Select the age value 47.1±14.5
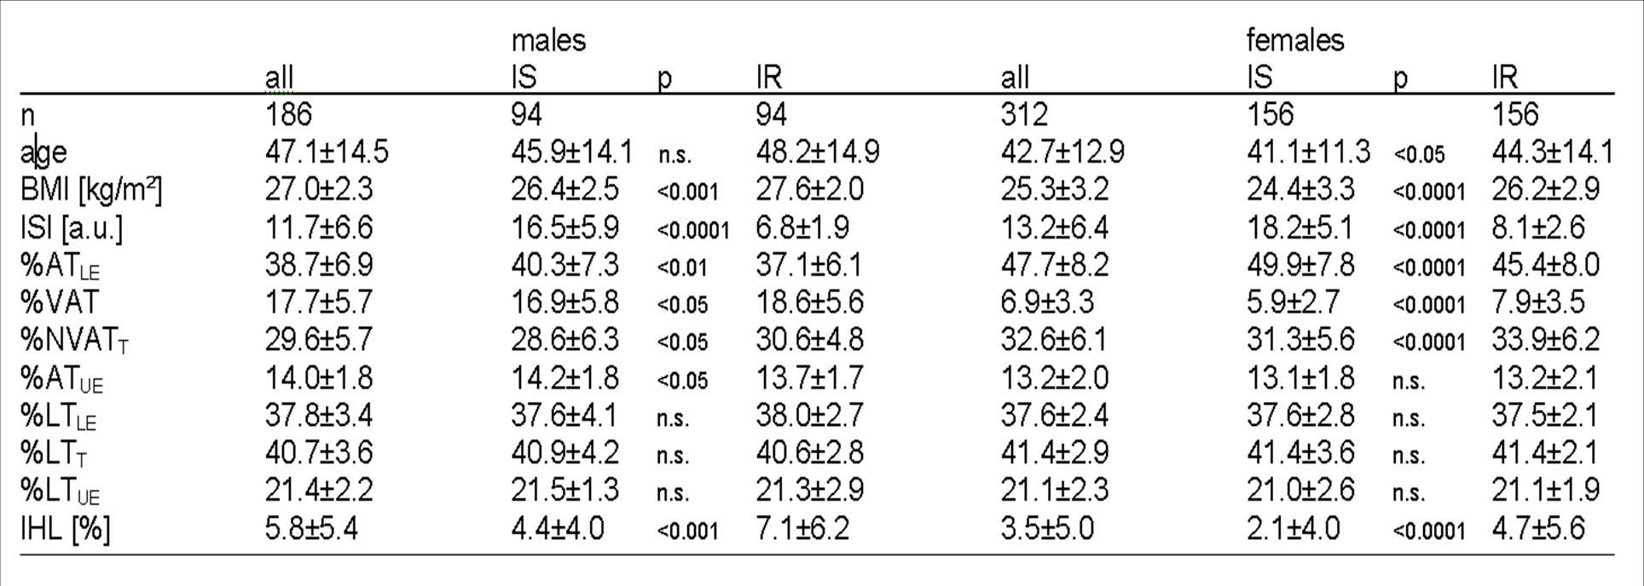The image size is (1644, 586). click(x=327, y=152)
